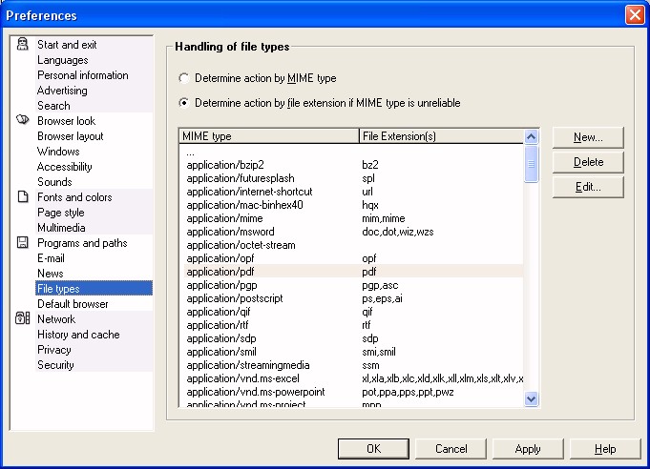The height and width of the screenshot is (469, 650).
Task: Select application/internet-shortcut row
Action: tap(353, 192)
